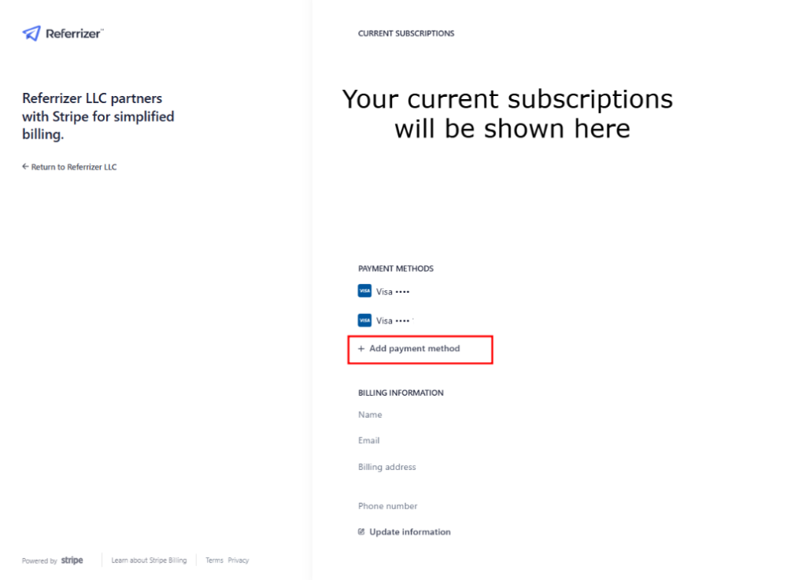Click the Add payment method text
The image size is (806, 580).
click(414, 349)
